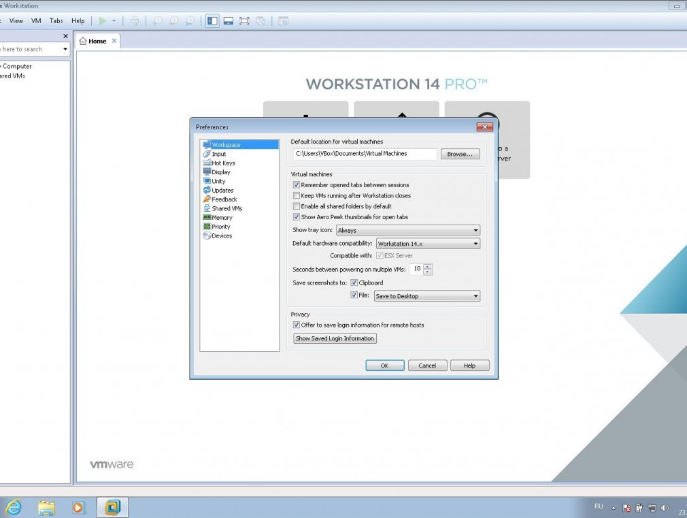Open the View menu
The width and height of the screenshot is (687, 518).
16,20
